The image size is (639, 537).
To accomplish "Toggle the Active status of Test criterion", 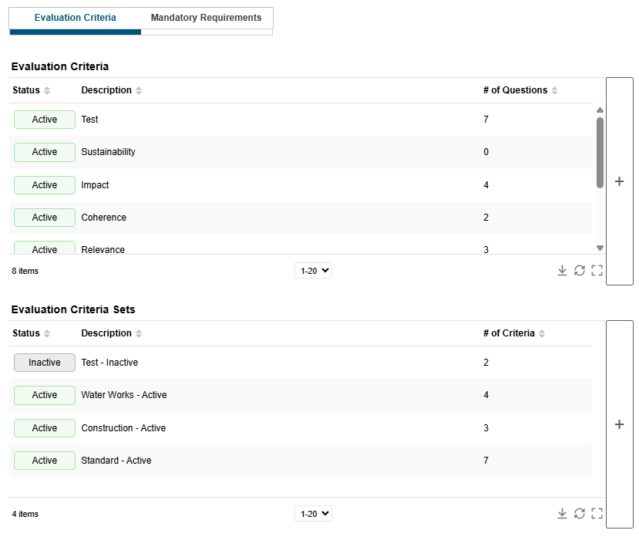I will click(x=45, y=120).
